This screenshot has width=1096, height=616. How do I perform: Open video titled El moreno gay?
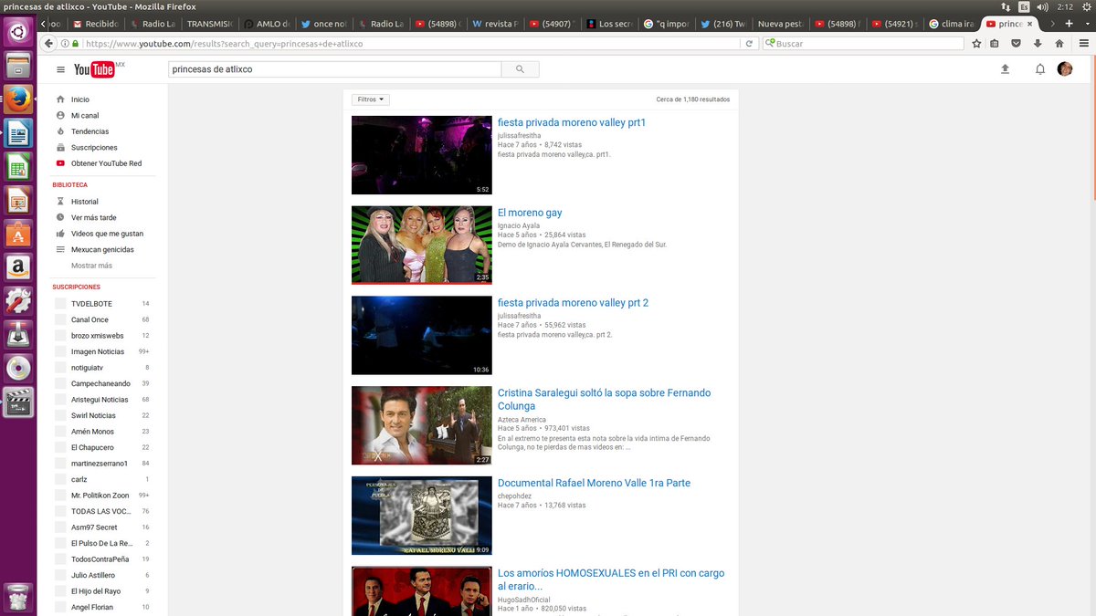click(x=530, y=213)
